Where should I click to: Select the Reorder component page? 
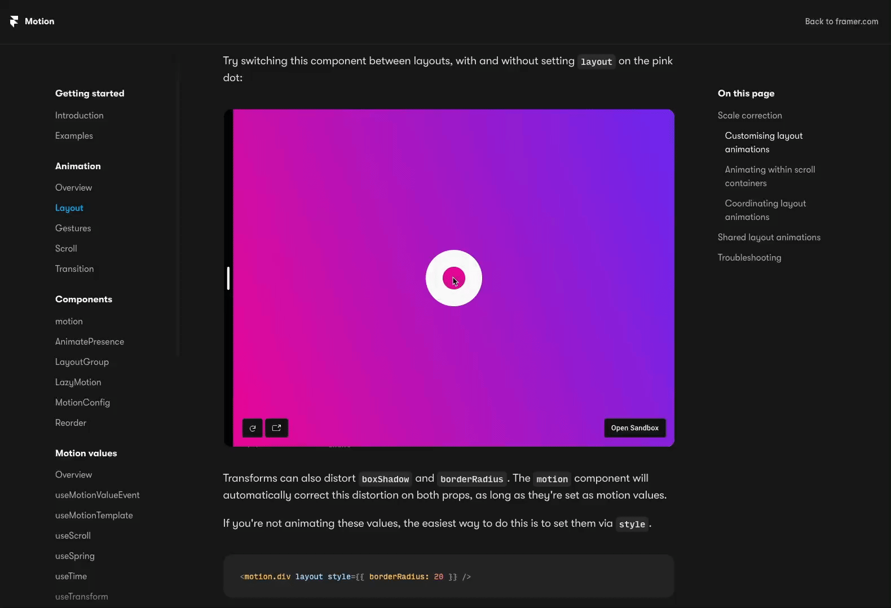tap(70, 423)
